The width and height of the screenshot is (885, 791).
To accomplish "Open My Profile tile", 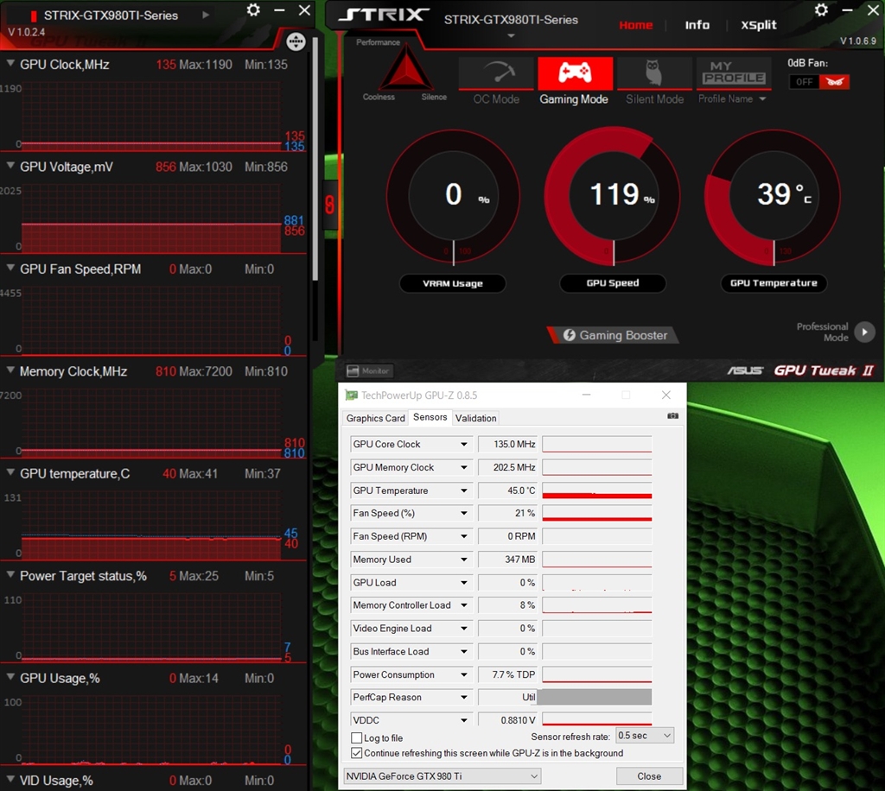I will [733, 73].
